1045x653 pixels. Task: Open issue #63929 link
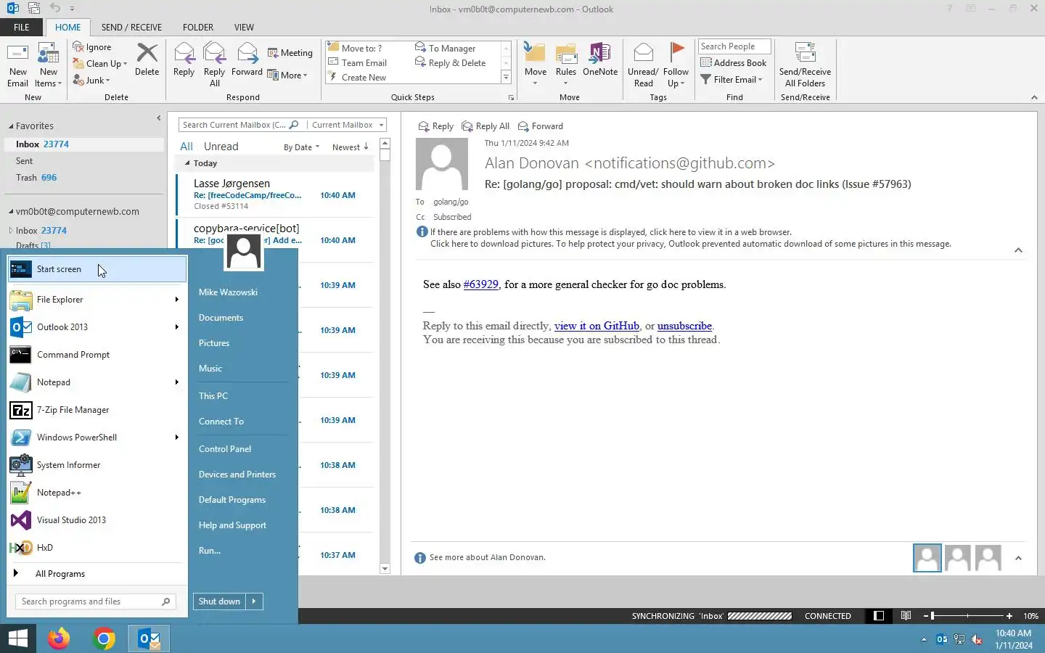481,284
